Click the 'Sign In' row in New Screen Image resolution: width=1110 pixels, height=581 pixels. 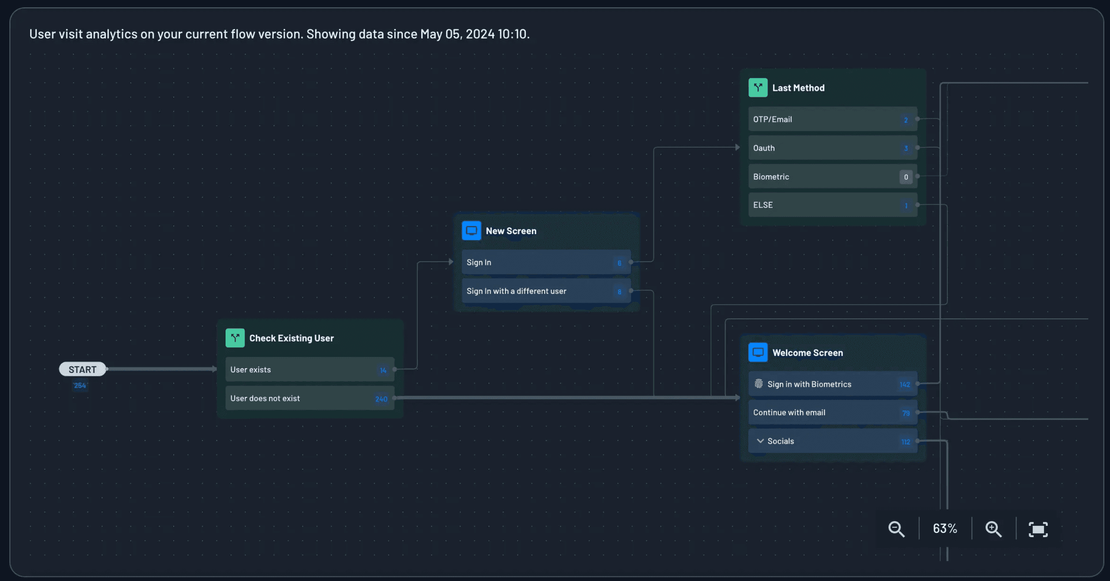click(x=545, y=262)
